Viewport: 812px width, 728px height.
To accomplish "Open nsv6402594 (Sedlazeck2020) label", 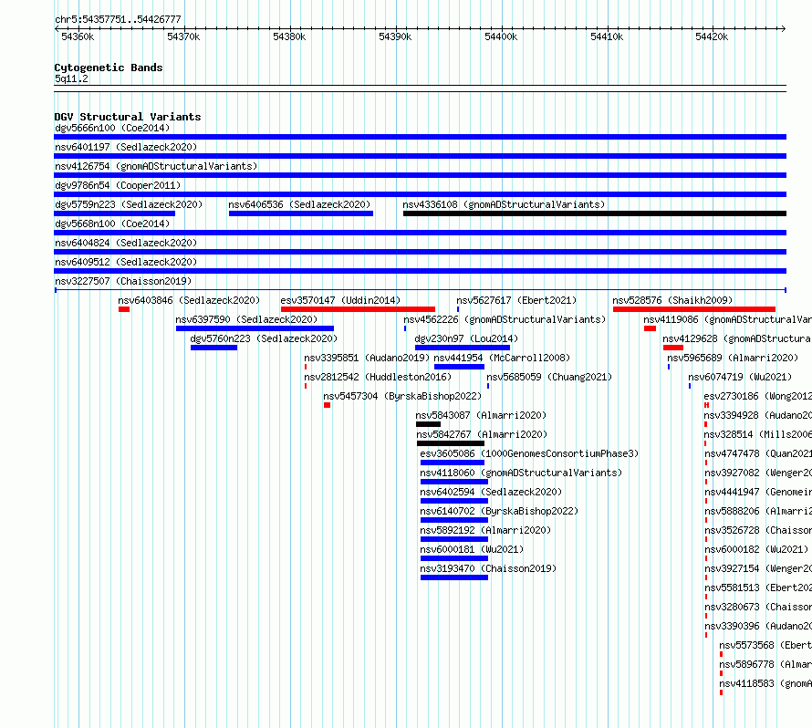I will click(x=491, y=492).
